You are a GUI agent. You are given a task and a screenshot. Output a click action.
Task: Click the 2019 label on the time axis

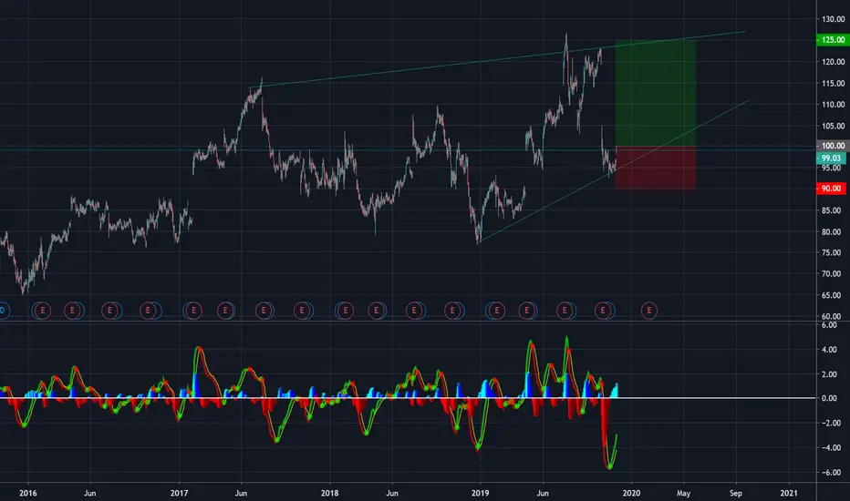click(x=481, y=493)
